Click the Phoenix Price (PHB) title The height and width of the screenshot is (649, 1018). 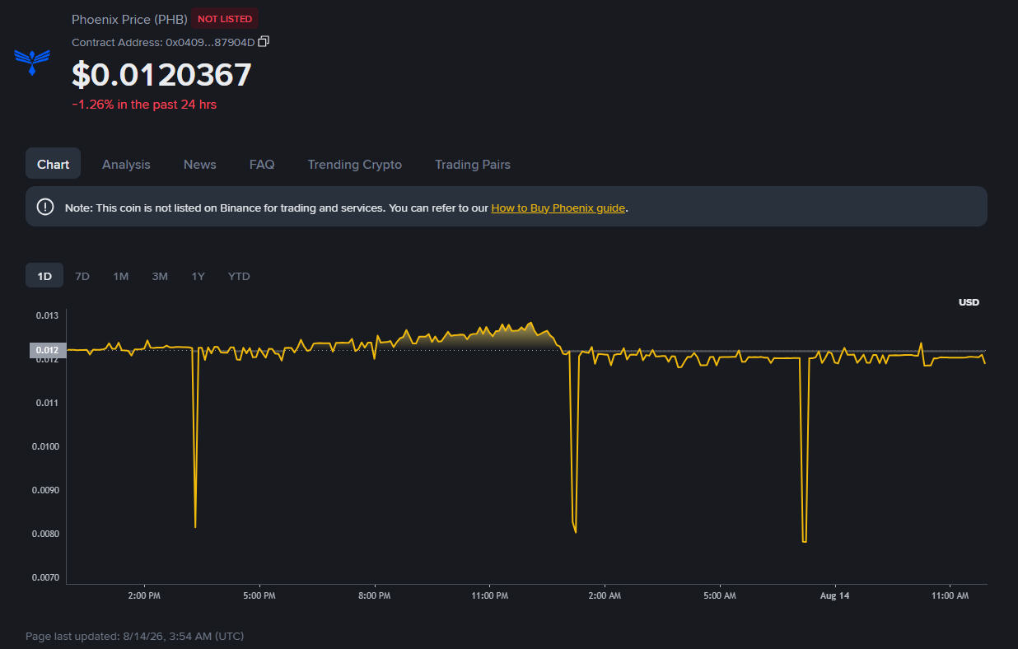click(x=129, y=19)
